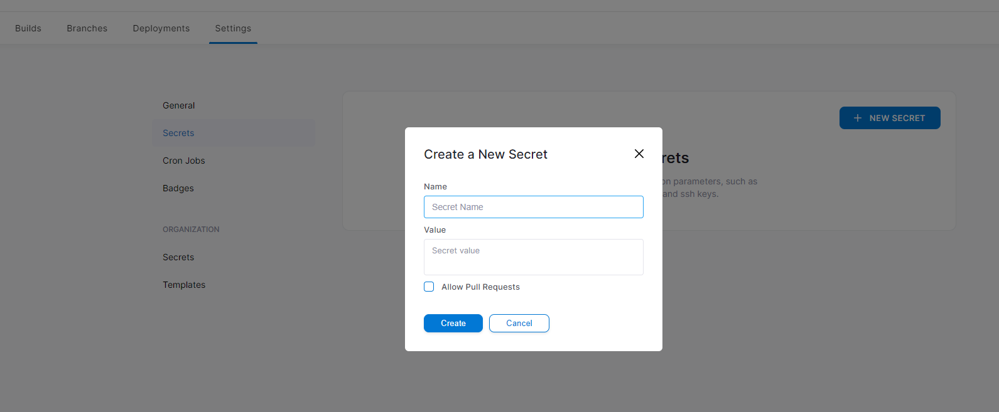Viewport: 999px width, 412px height.
Task: Cancel the new secret dialog
Action: (x=519, y=323)
